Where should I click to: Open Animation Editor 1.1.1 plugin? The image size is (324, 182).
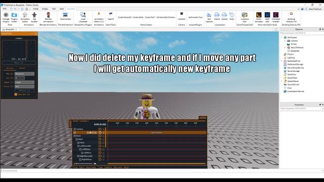99,17
